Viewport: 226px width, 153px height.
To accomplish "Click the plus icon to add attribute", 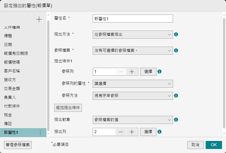I will click(39, 20).
